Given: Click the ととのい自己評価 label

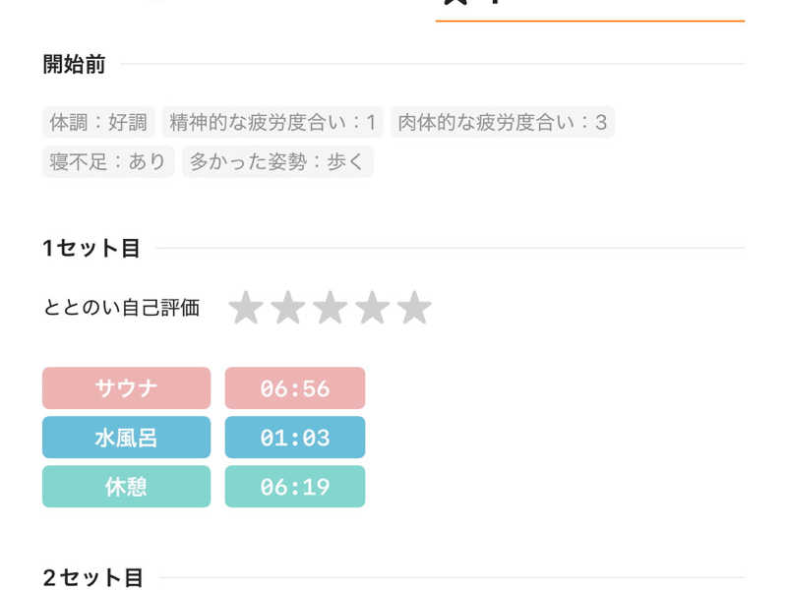Looking at the screenshot, I should coord(121,308).
